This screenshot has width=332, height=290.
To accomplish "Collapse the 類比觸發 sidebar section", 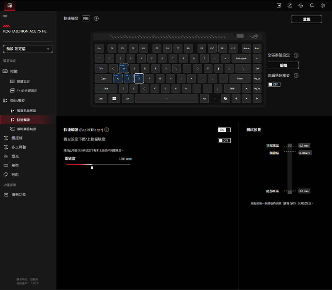I will coord(17,100).
